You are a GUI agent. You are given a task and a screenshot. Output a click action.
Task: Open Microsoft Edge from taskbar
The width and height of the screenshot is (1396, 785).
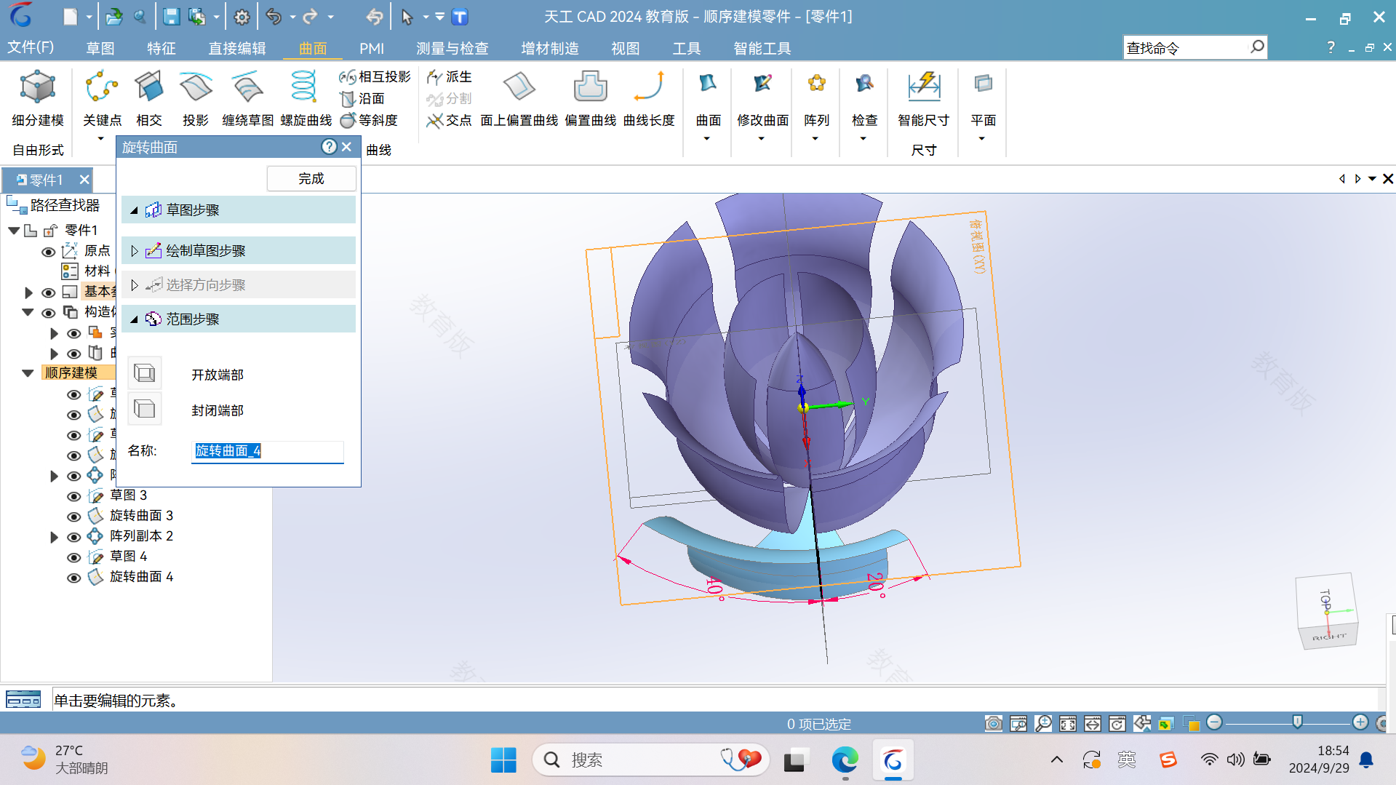click(845, 760)
